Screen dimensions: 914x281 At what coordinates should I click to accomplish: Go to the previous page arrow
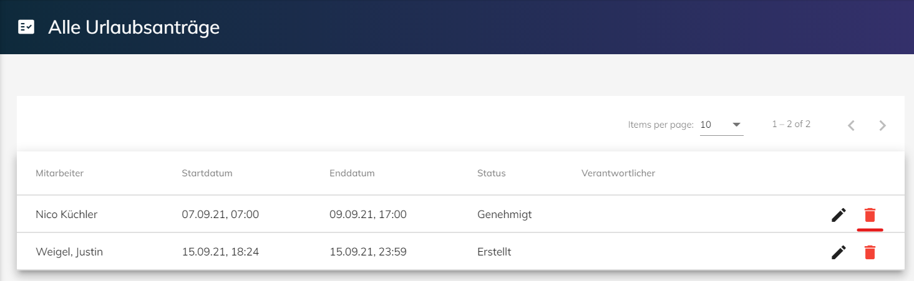[x=851, y=125]
